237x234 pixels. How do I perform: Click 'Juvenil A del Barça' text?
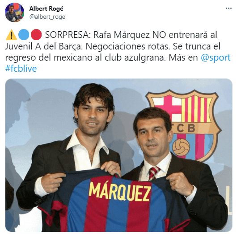point(44,46)
